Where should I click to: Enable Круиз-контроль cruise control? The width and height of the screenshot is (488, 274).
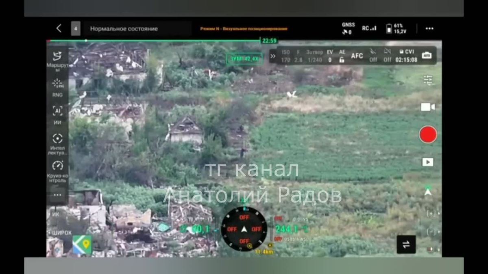[x=57, y=171]
